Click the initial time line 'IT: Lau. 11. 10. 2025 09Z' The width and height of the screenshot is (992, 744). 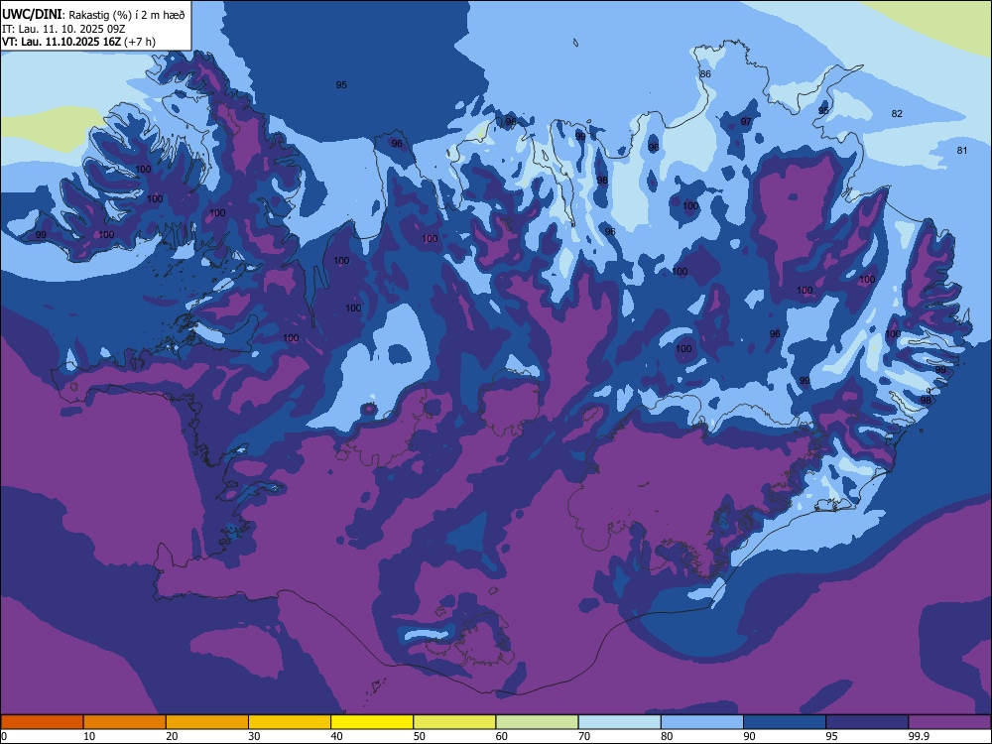[x=63, y=29]
